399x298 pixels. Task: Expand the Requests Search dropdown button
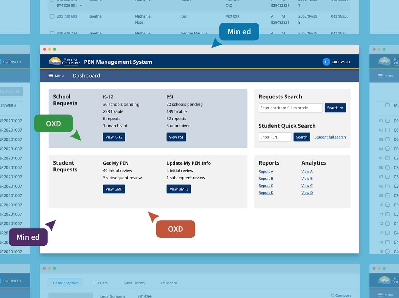(335, 108)
